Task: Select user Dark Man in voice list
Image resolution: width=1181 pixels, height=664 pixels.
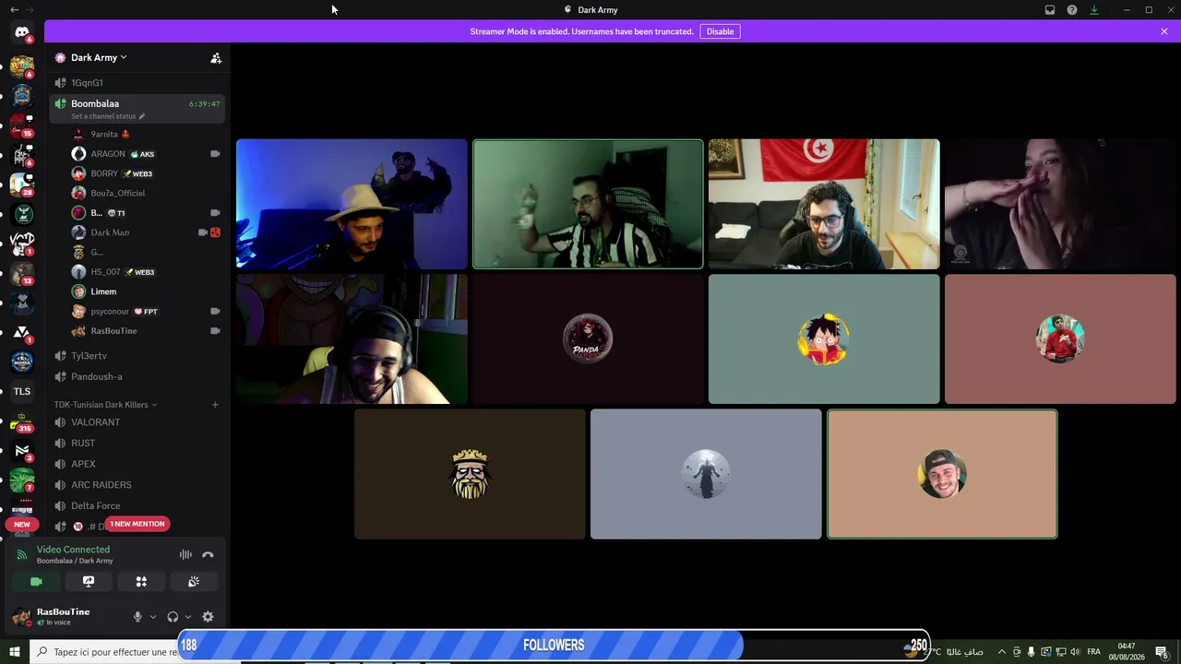Action: [x=148, y=232]
